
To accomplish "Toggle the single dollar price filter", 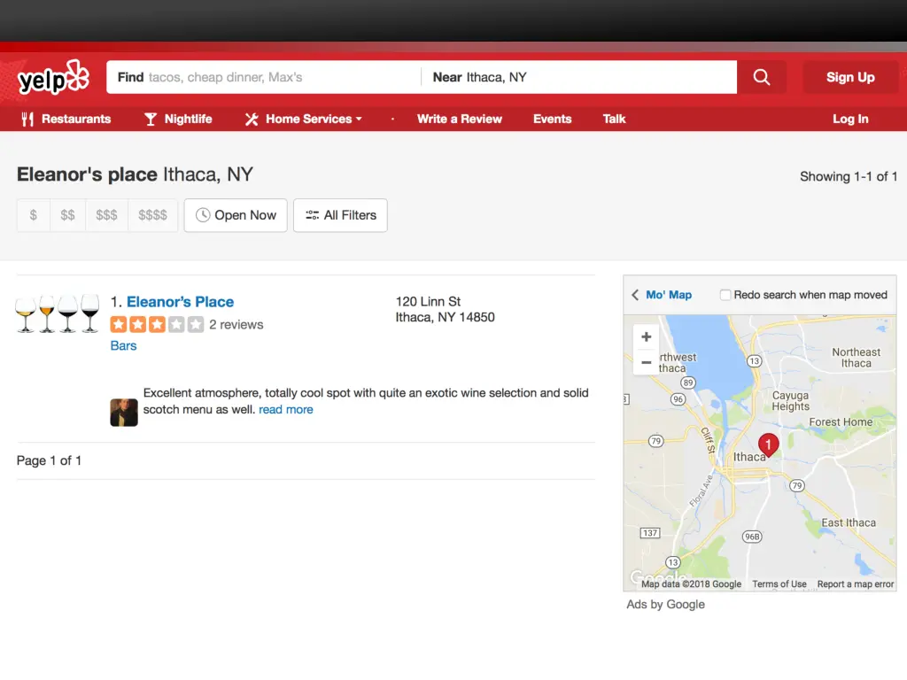I will point(34,215).
